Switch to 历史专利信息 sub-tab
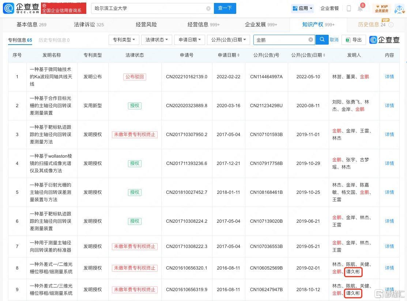This screenshot has height=301, width=407. 54,40
